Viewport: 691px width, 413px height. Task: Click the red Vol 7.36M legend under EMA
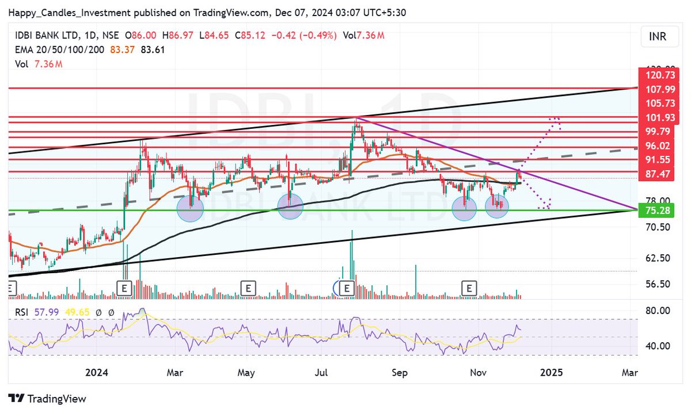pos(39,63)
